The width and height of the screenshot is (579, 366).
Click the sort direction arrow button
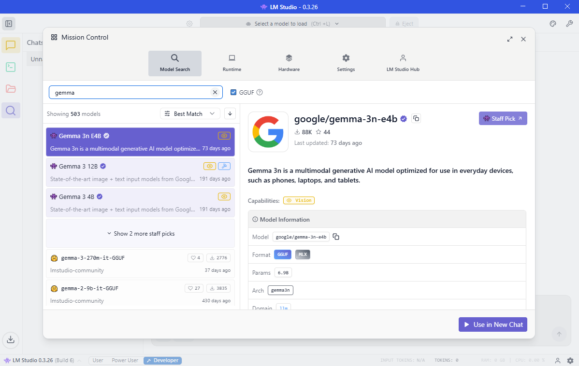pos(230,114)
